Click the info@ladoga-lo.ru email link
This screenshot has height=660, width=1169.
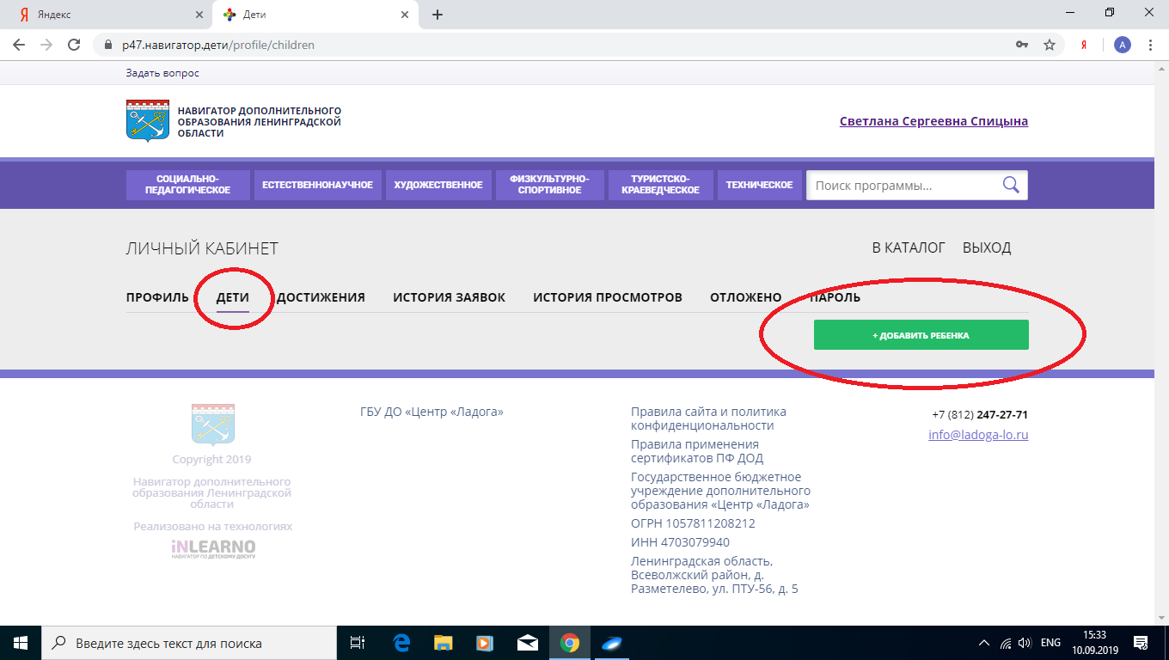978,435
